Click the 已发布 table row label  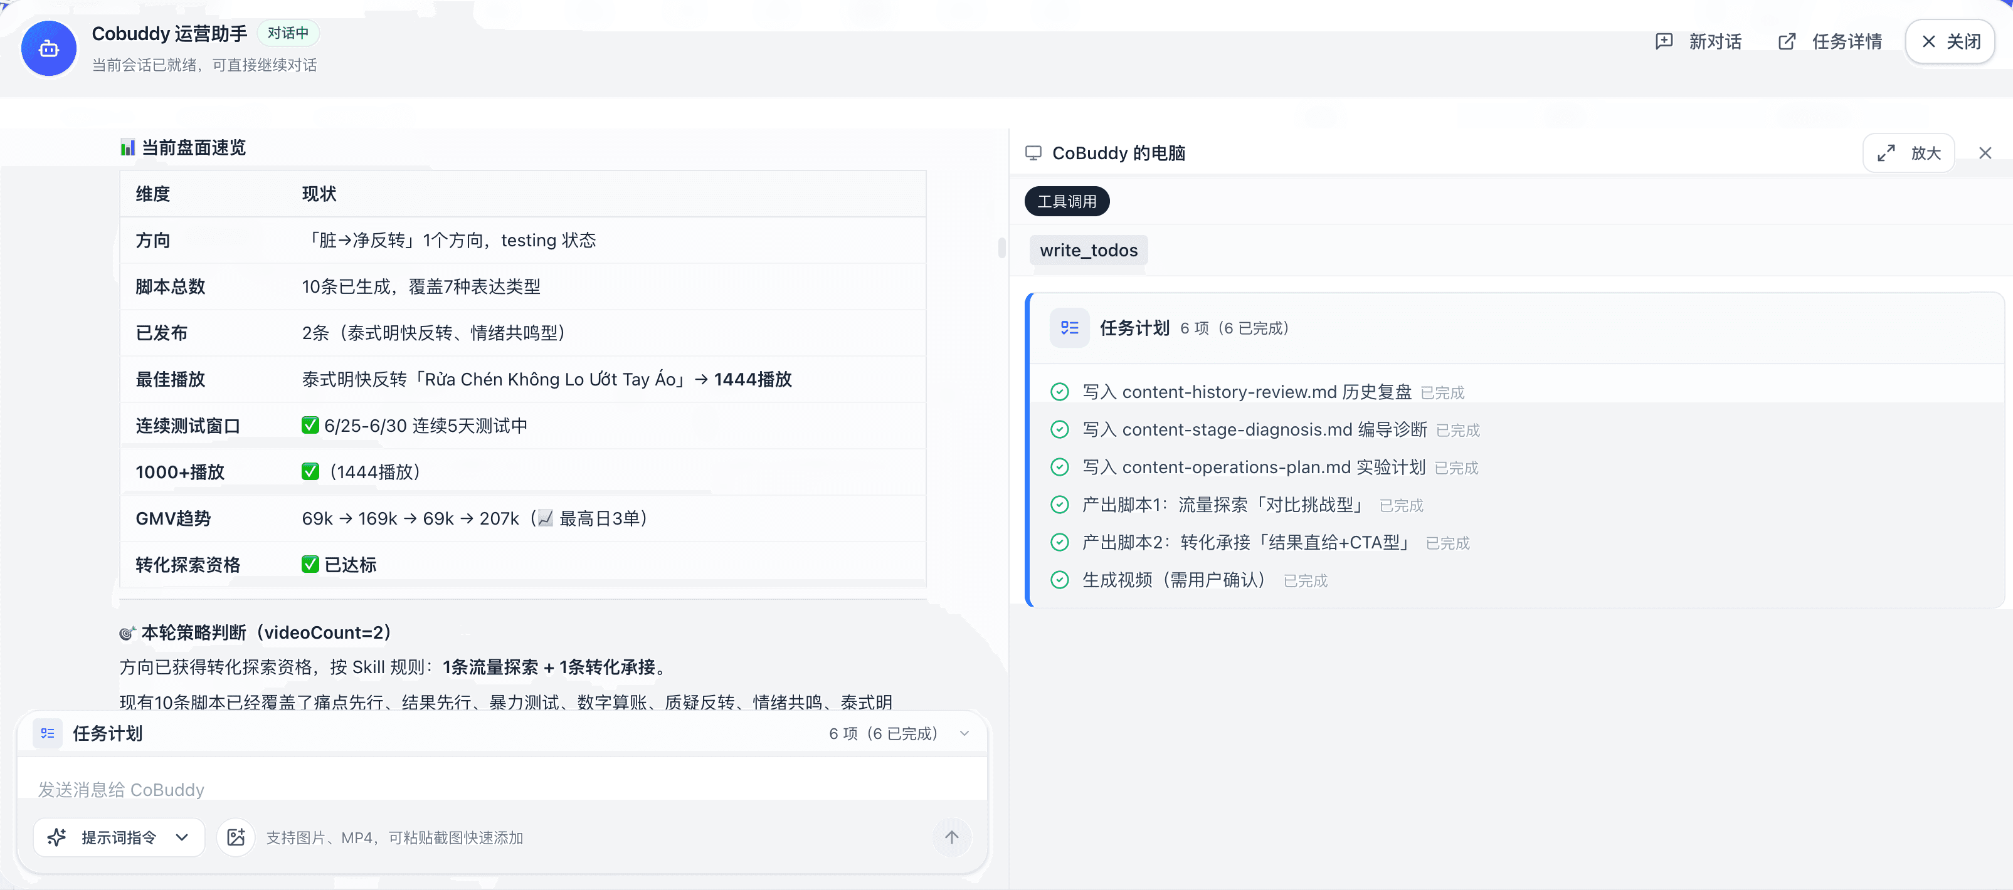coord(162,333)
